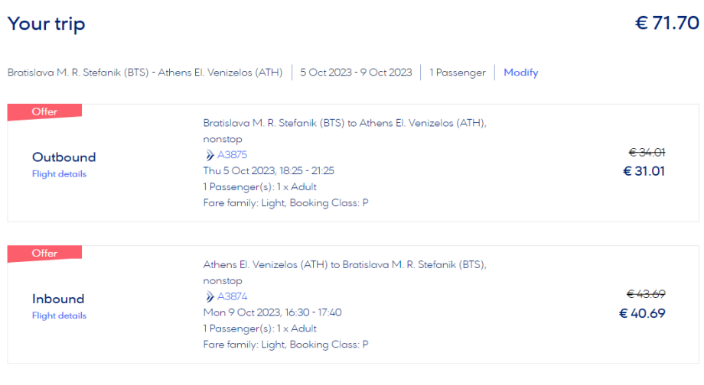Click the Outbound heading

click(x=64, y=157)
